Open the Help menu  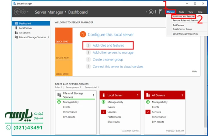click(200, 12)
